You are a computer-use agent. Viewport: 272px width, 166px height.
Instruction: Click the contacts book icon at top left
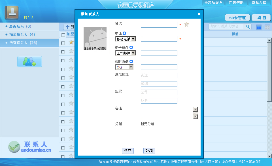[12, 12]
